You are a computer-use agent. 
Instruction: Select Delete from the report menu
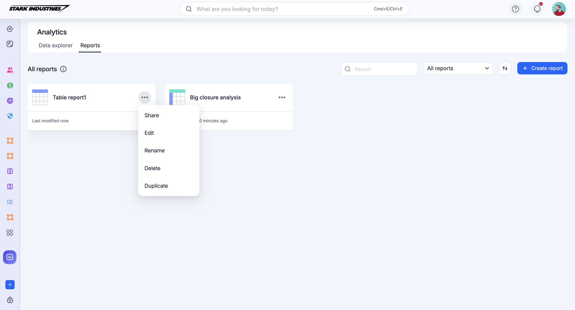point(152,168)
